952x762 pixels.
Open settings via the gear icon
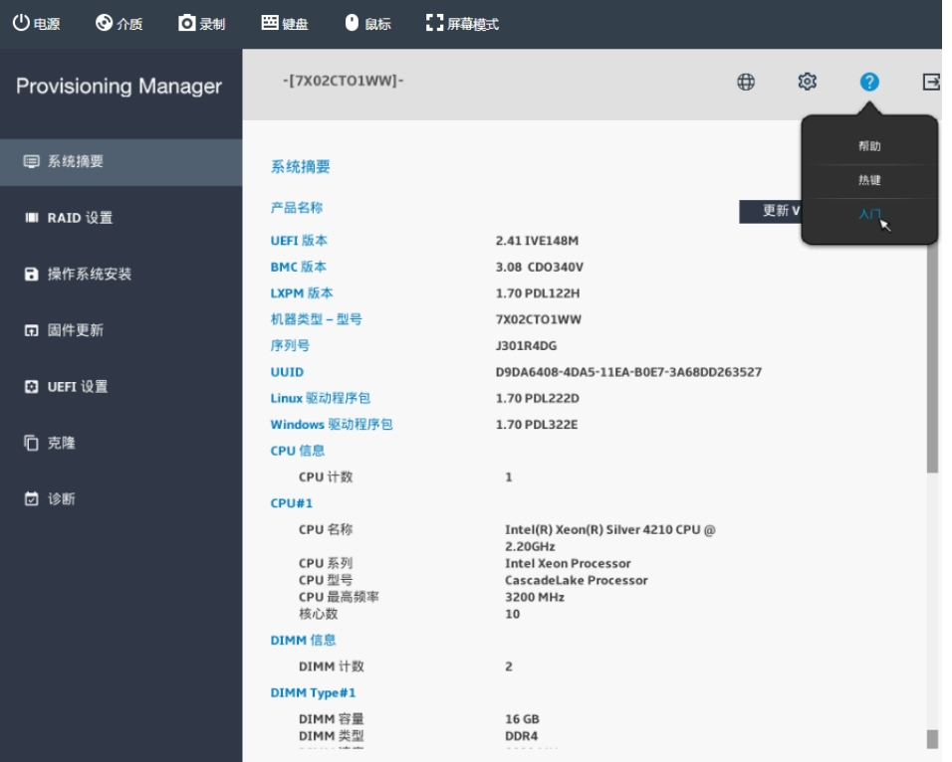[x=809, y=83]
